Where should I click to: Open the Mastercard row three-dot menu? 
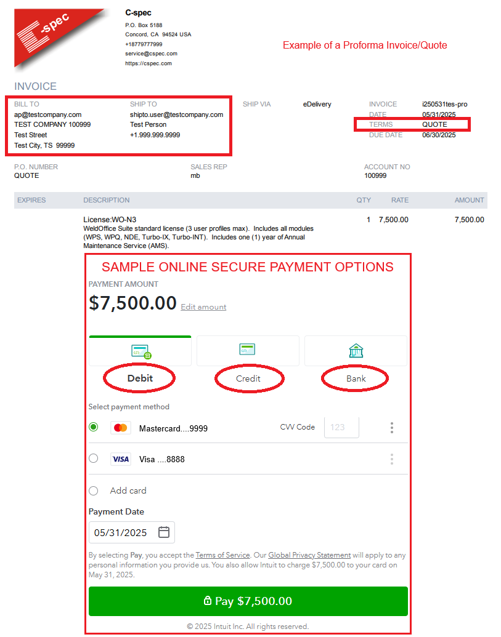point(391,428)
